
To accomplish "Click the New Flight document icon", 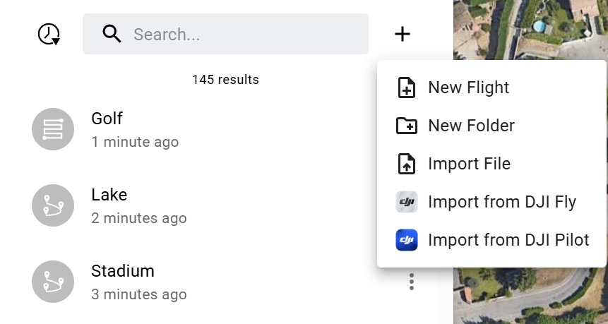I will (x=407, y=88).
